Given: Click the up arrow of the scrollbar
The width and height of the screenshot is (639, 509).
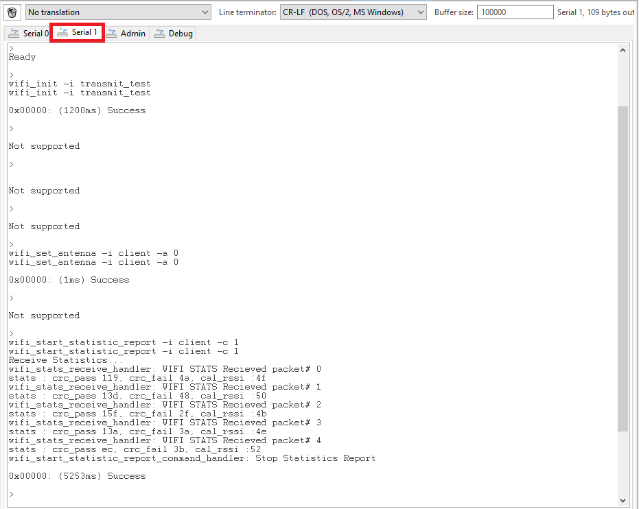Looking at the screenshot, I should (x=623, y=49).
